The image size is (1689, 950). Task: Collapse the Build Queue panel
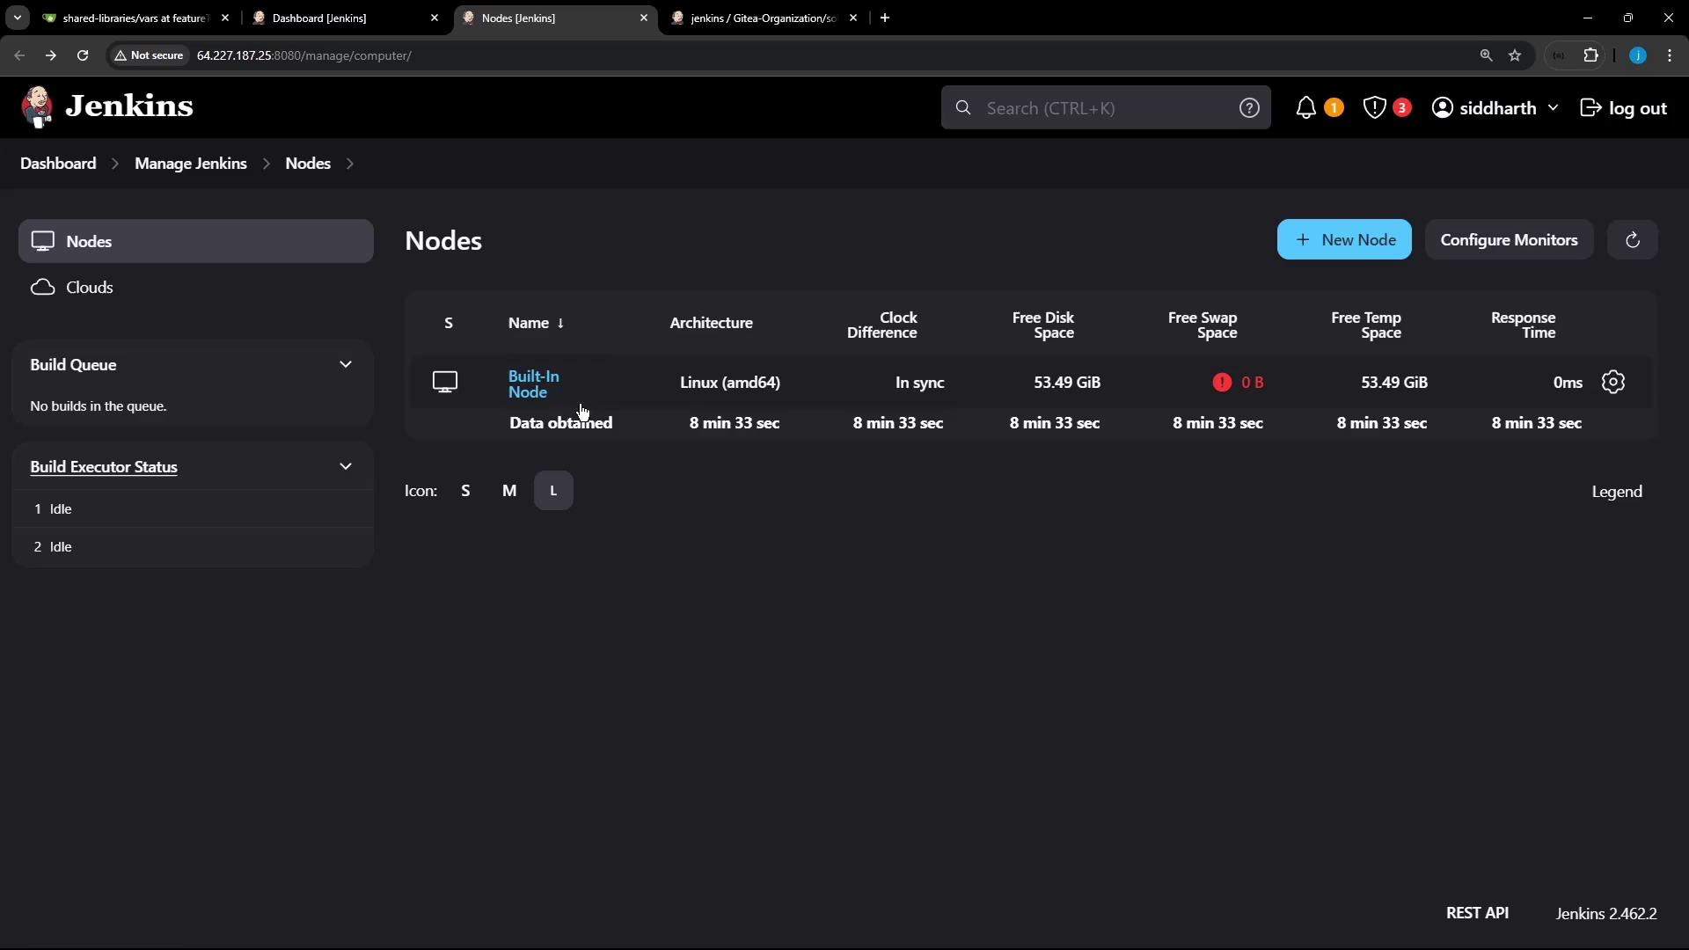pos(345,364)
